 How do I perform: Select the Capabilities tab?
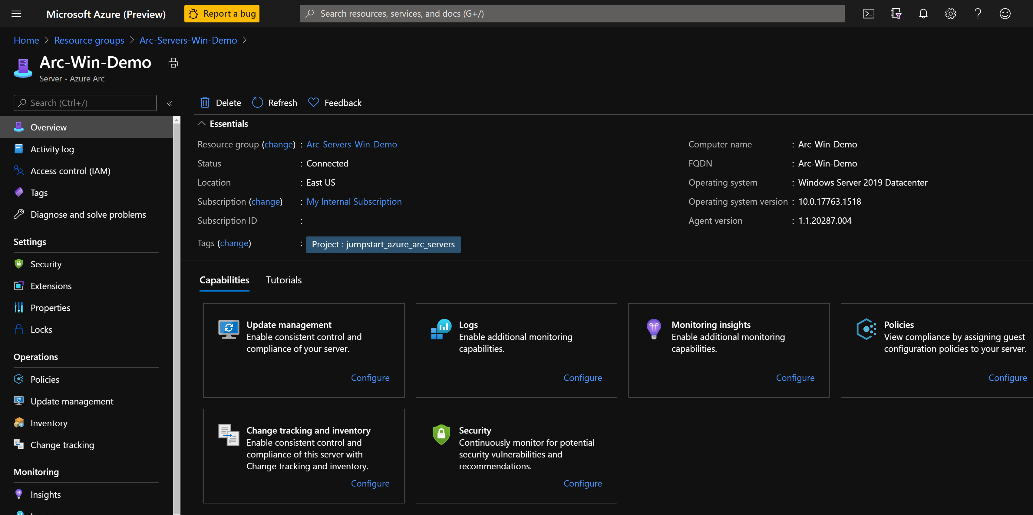pos(224,280)
